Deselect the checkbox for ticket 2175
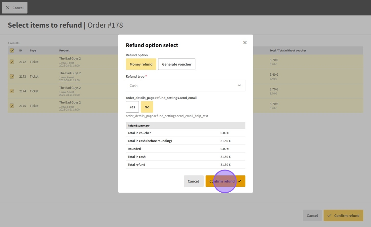The width and height of the screenshot is (371, 227). [x=12, y=106]
